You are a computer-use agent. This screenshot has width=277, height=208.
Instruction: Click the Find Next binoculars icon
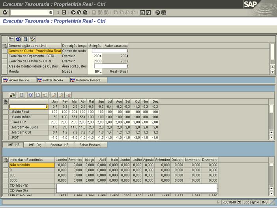click(x=106, y=12)
